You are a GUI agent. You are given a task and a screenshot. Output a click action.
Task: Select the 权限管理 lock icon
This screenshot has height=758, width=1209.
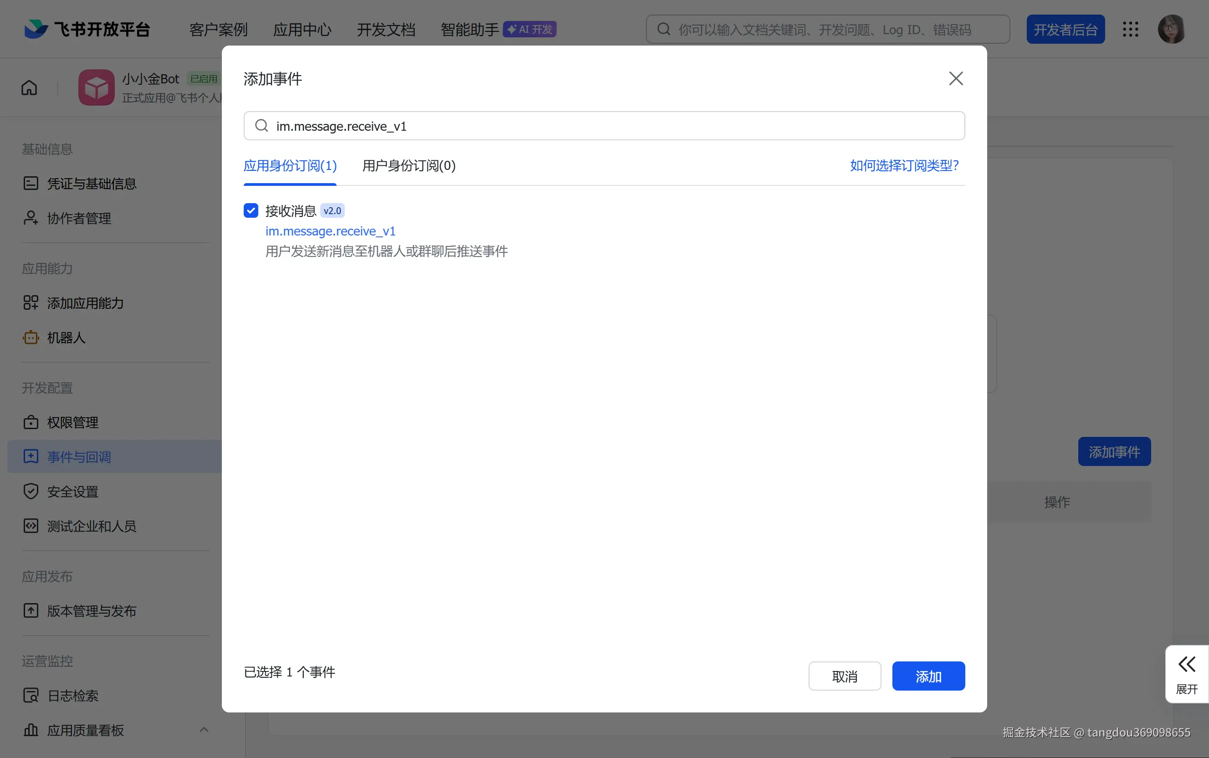point(31,422)
